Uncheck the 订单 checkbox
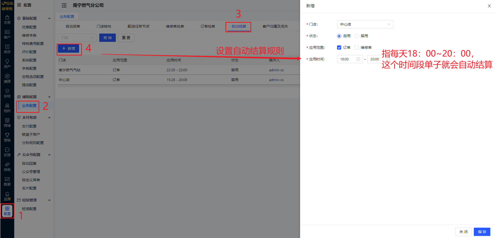 pos(339,47)
